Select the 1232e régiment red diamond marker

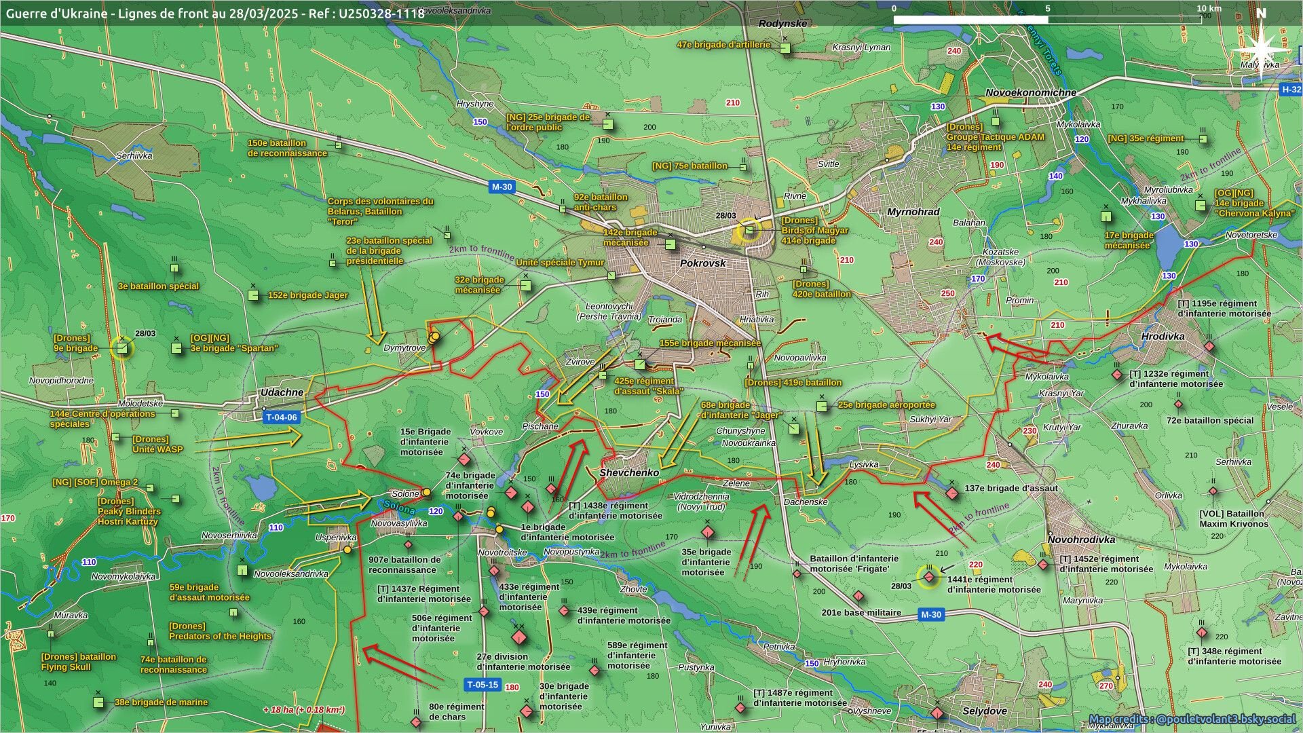coord(1117,375)
